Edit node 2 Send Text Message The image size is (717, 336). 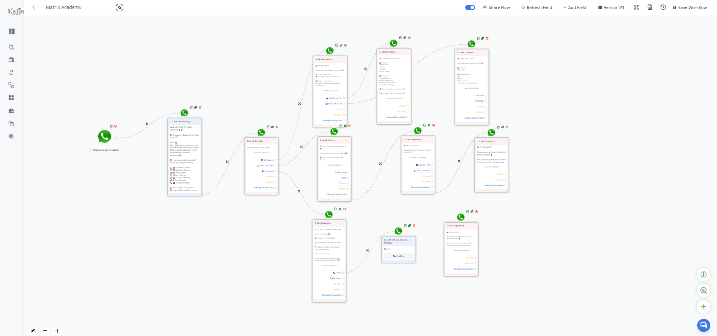[x=191, y=107]
